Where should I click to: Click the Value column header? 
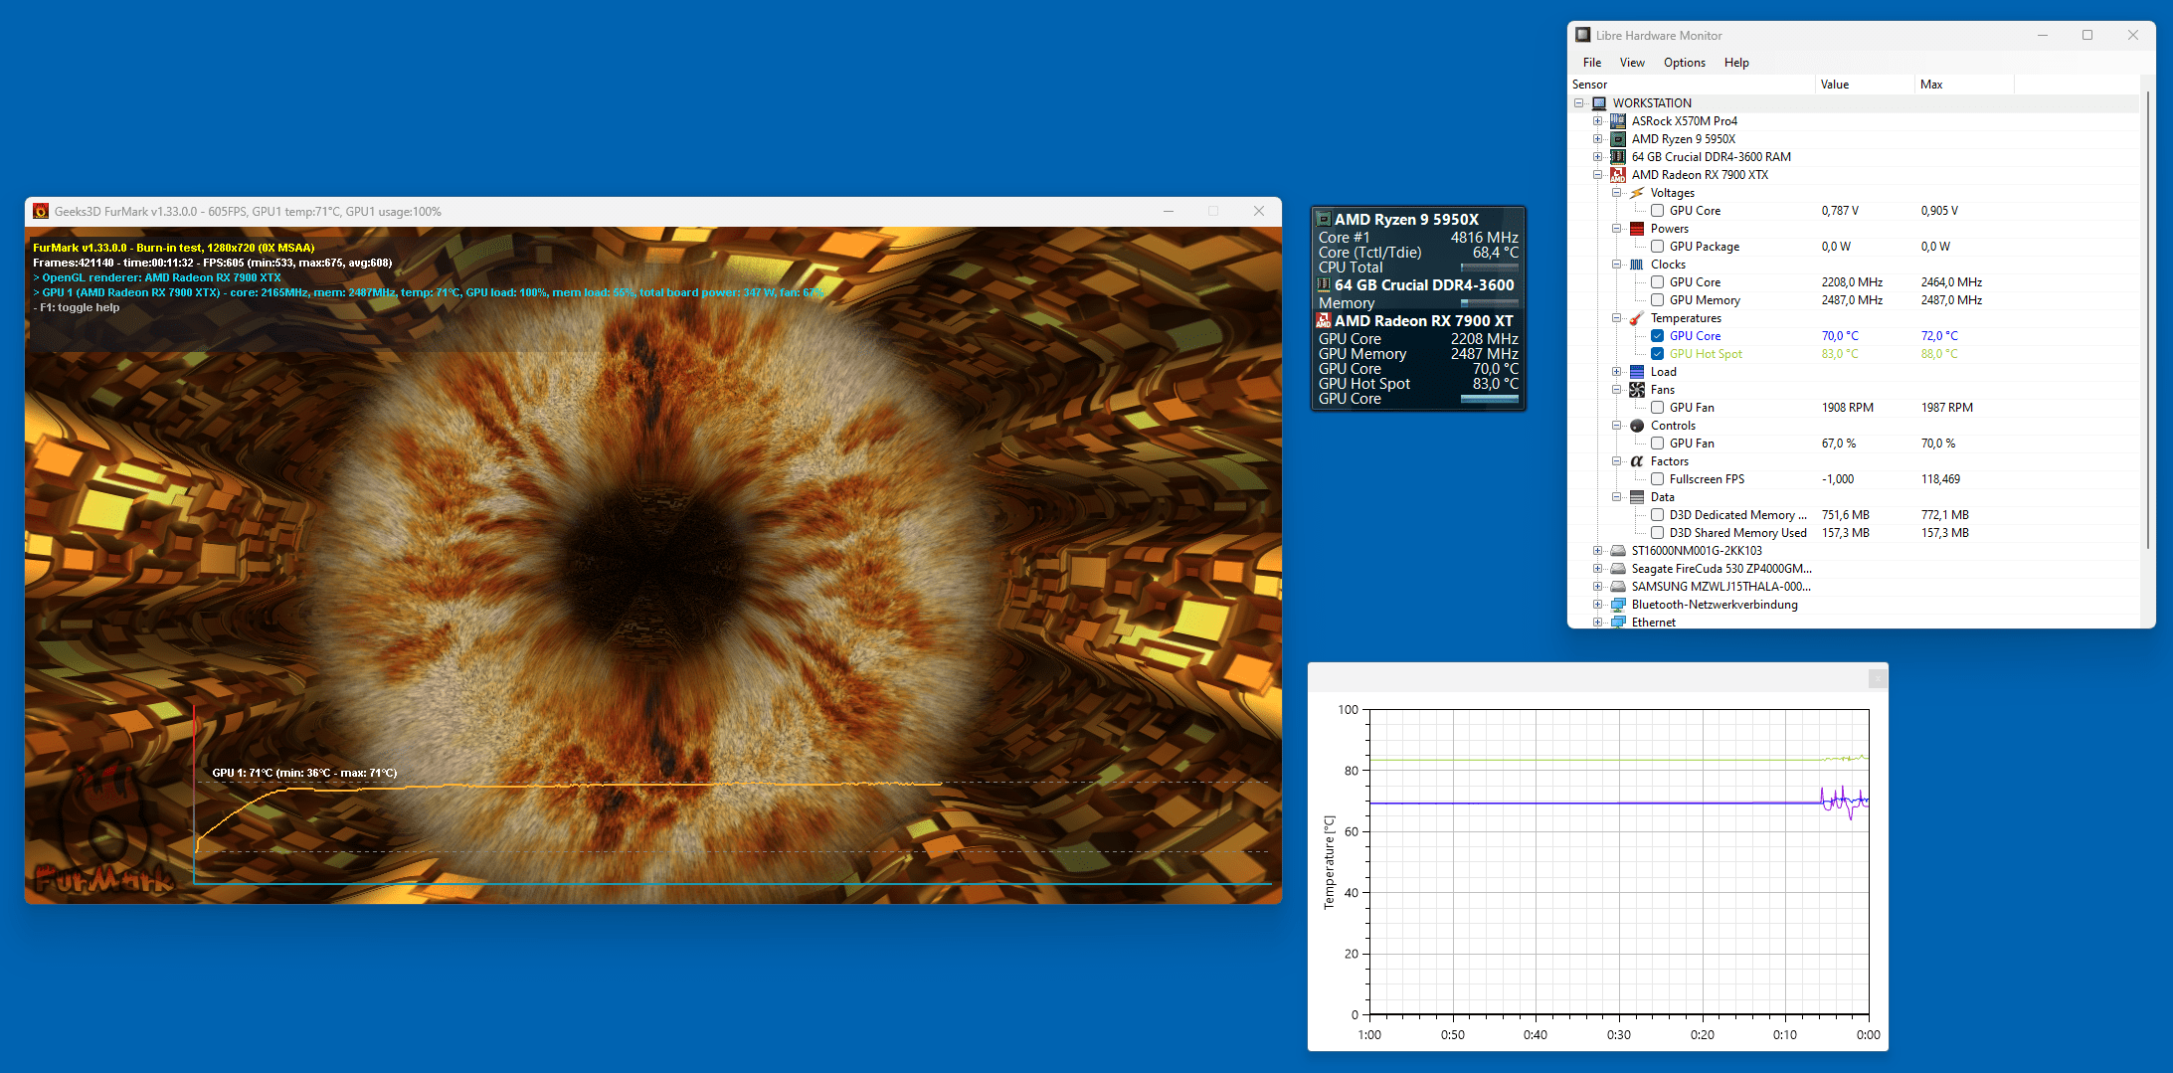click(x=1865, y=85)
